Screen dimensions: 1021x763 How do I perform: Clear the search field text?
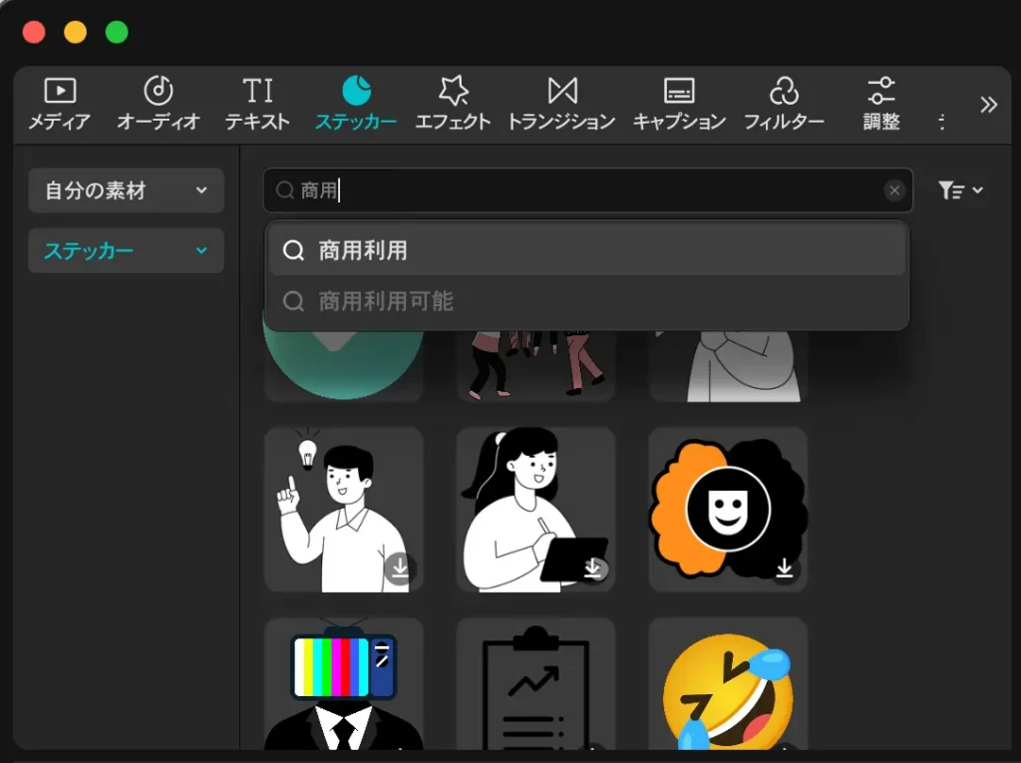[894, 191]
